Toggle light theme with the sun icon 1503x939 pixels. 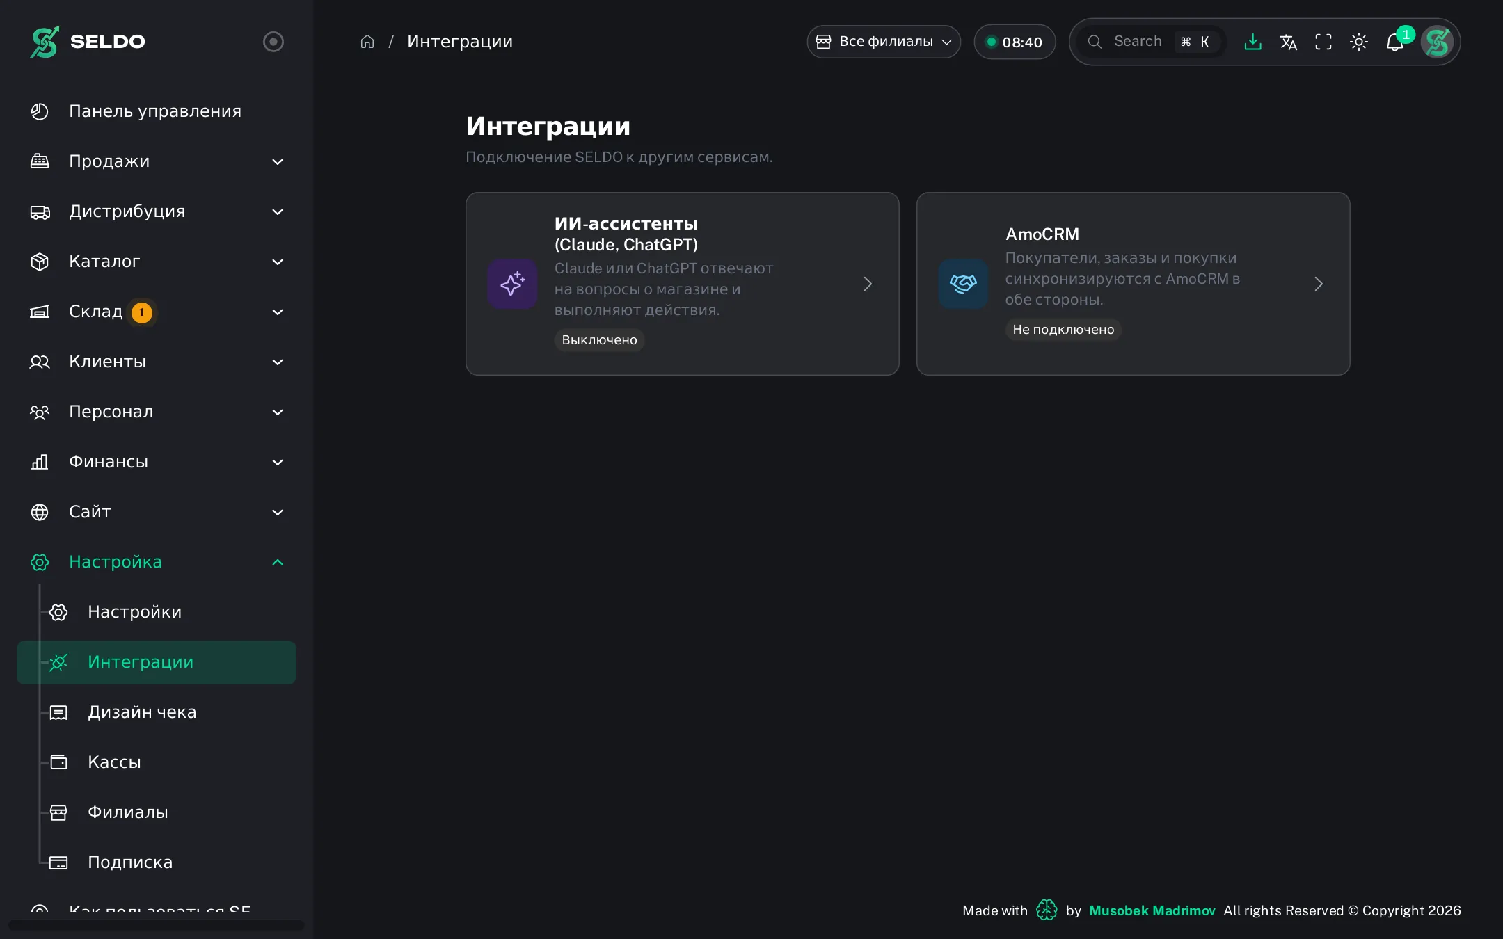coord(1359,42)
